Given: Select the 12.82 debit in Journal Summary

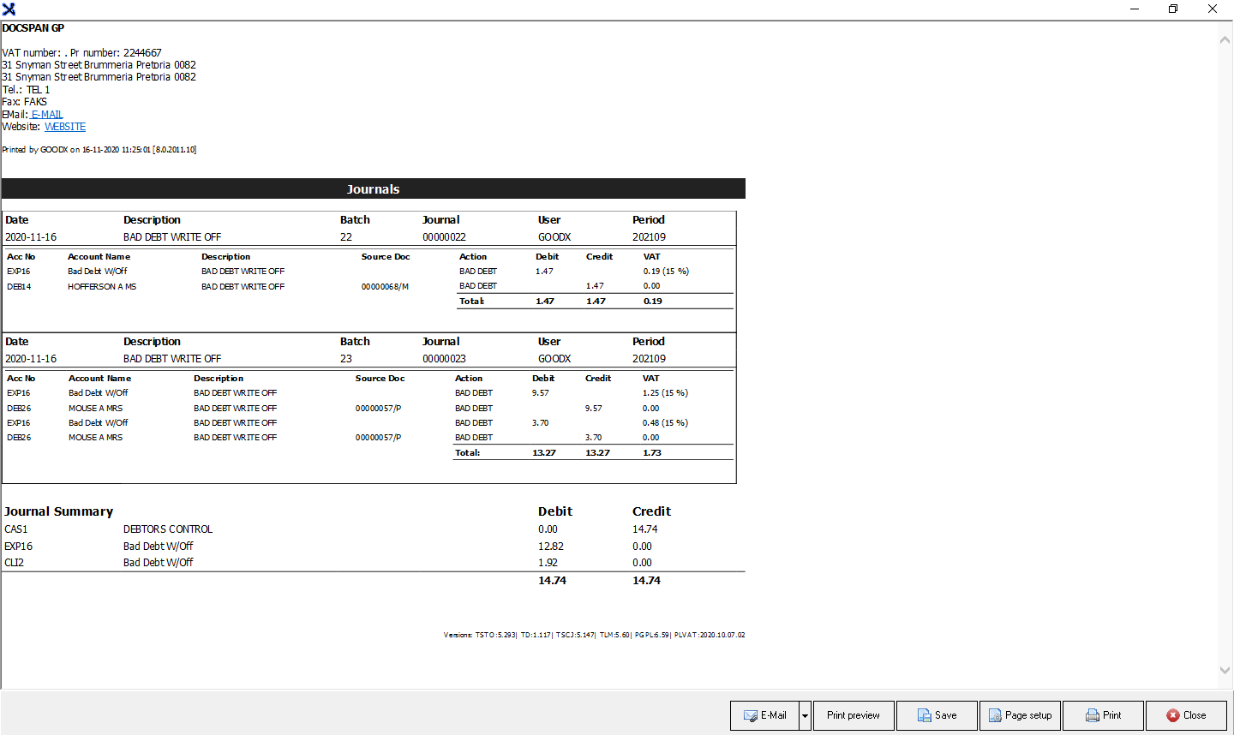Looking at the screenshot, I should tap(551, 547).
